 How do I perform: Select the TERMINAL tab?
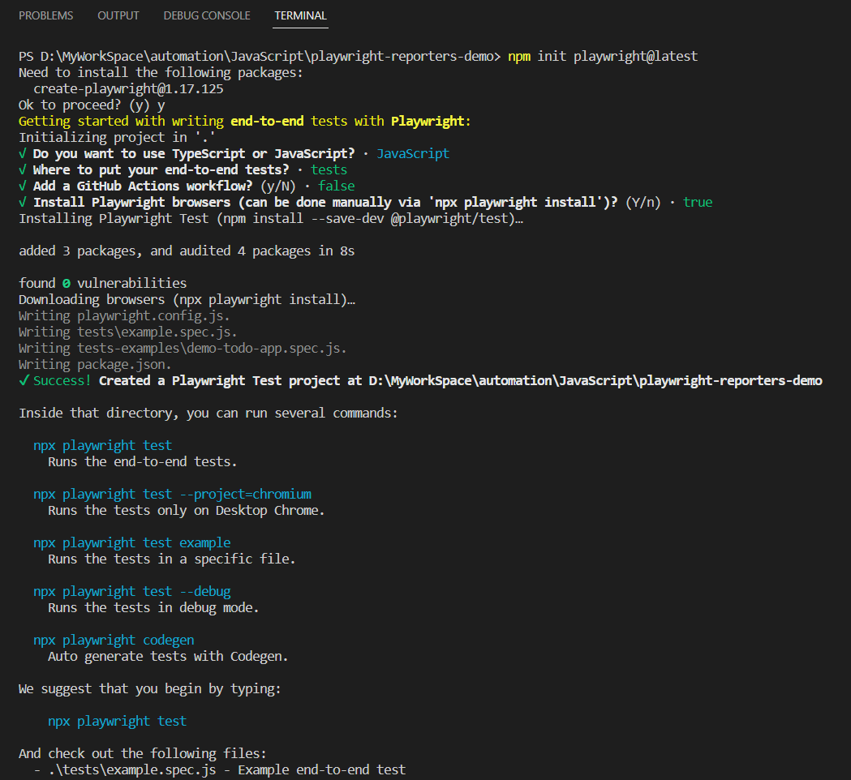point(300,15)
